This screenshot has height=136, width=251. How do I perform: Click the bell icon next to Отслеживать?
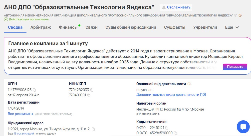164,7
